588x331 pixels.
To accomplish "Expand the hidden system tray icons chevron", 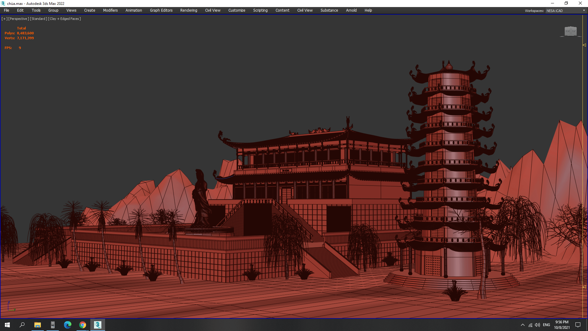I will pyautogui.click(x=523, y=325).
